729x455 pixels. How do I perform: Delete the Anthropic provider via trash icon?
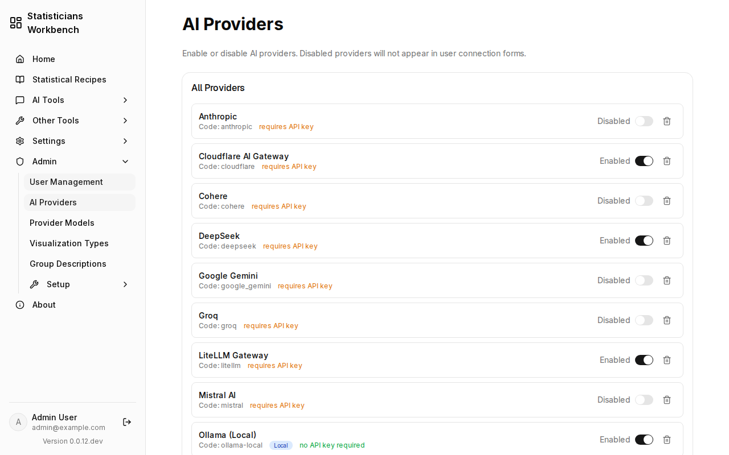point(667,121)
